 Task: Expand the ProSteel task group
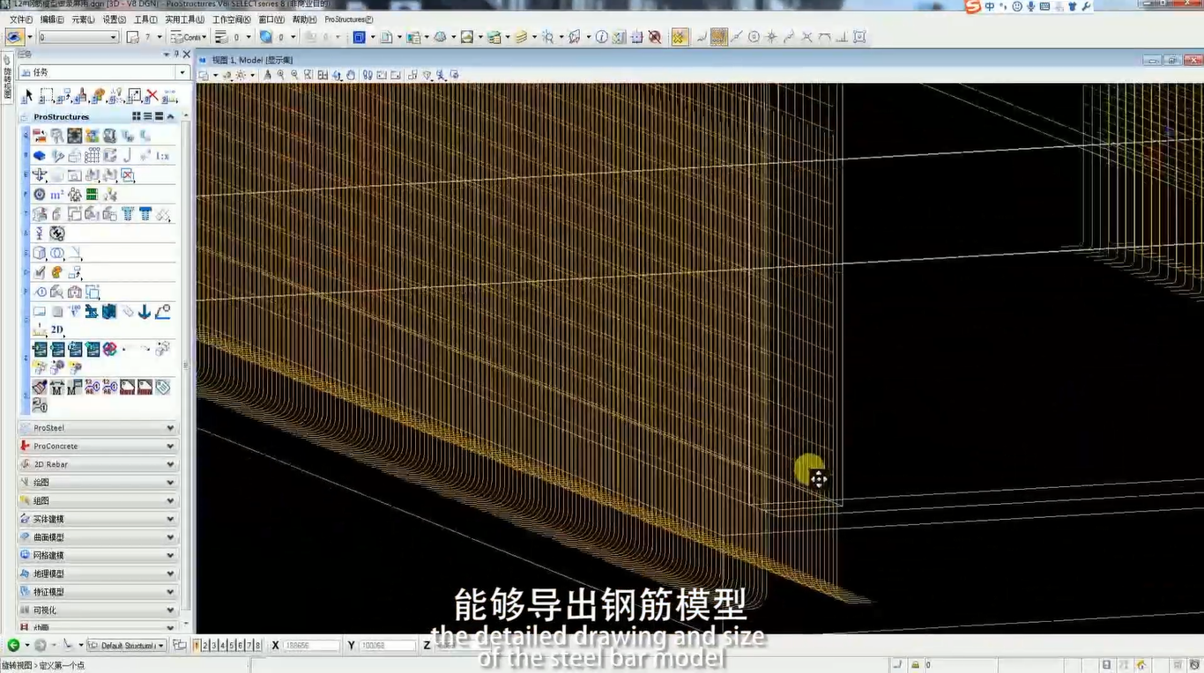pyautogui.click(x=97, y=428)
